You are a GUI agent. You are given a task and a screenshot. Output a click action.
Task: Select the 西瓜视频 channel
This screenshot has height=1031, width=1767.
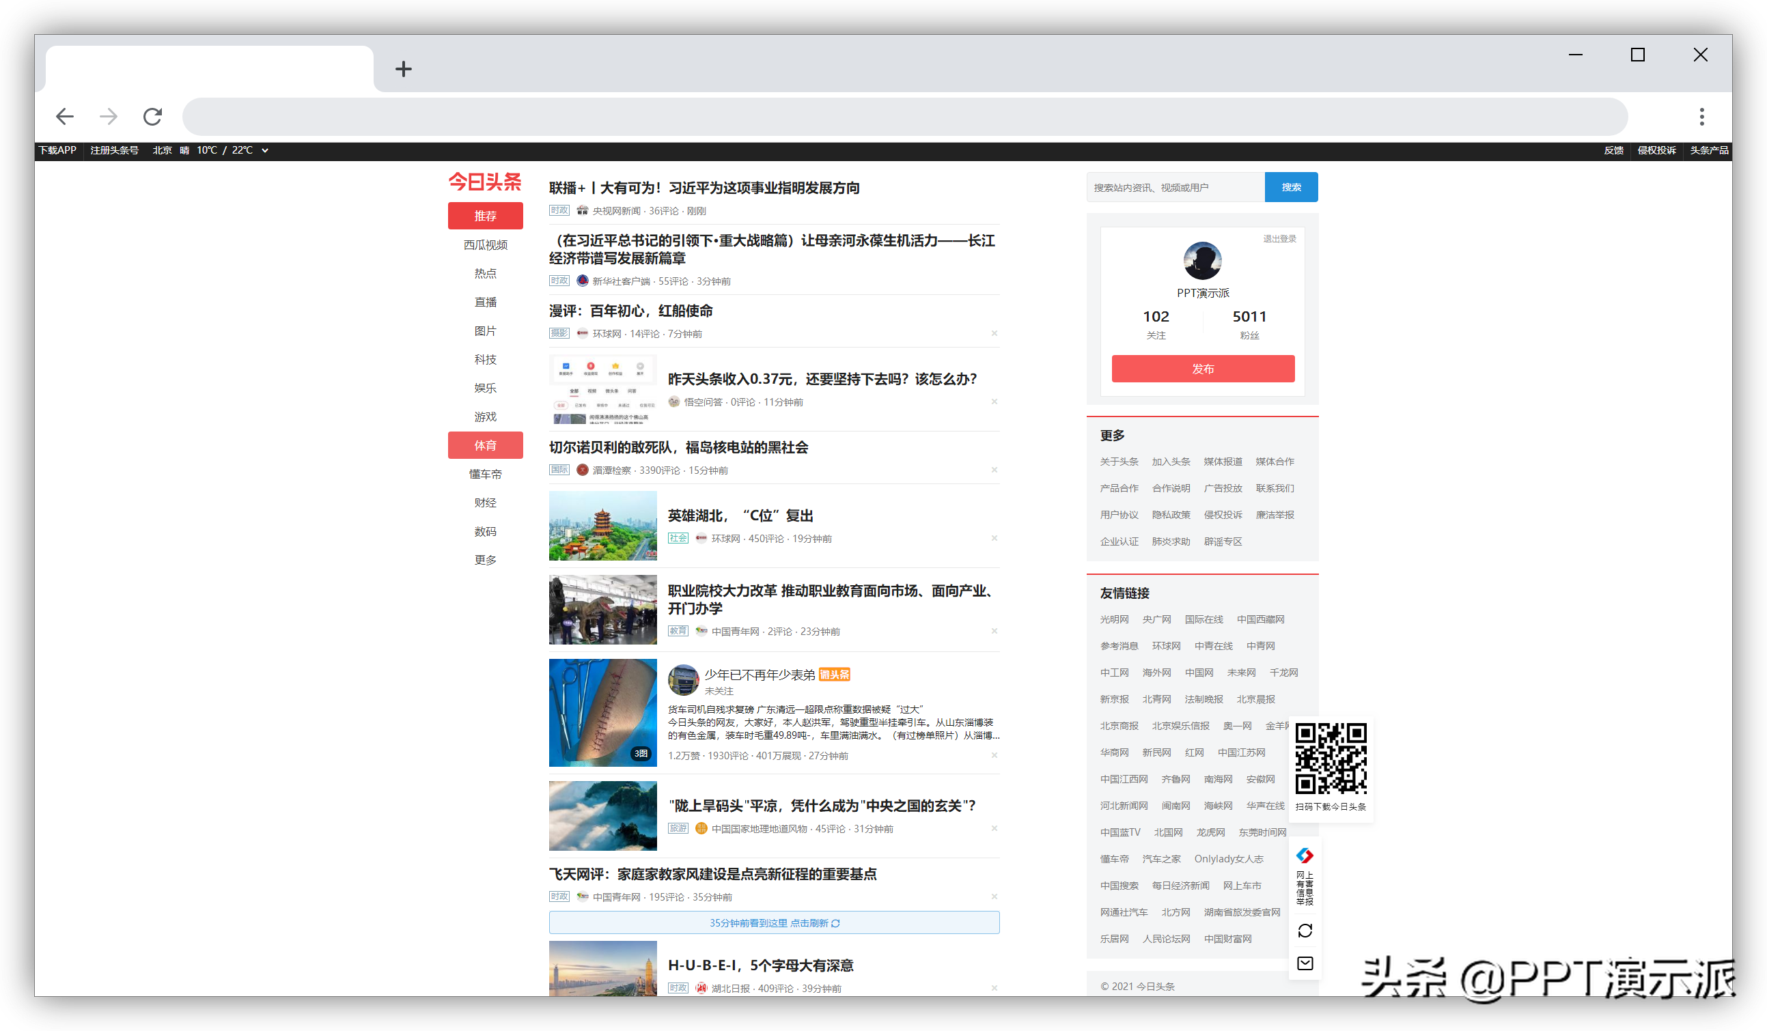tap(485, 244)
